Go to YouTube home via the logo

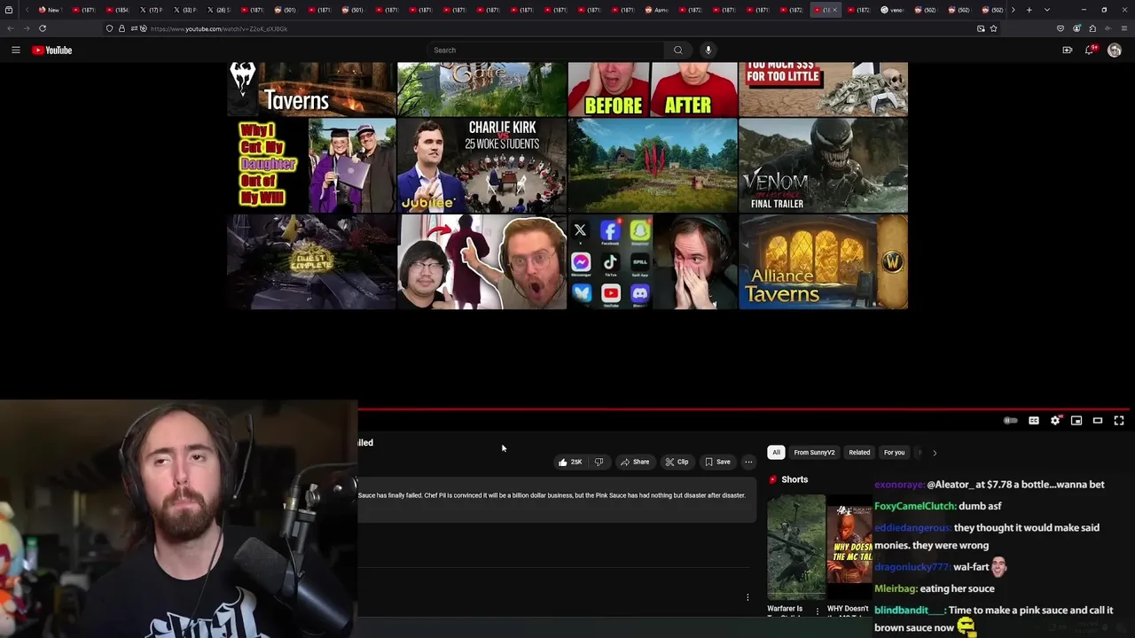pyautogui.click(x=52, y=51)
